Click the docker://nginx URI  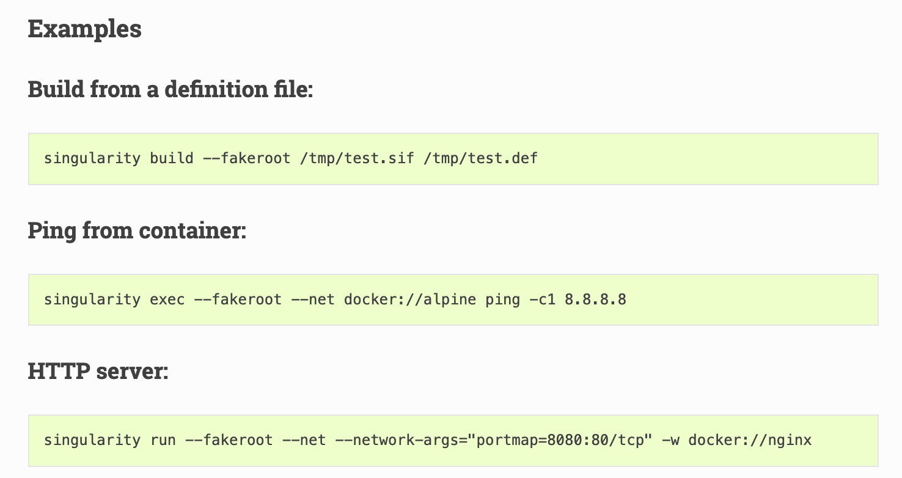[x=750, y=440]
